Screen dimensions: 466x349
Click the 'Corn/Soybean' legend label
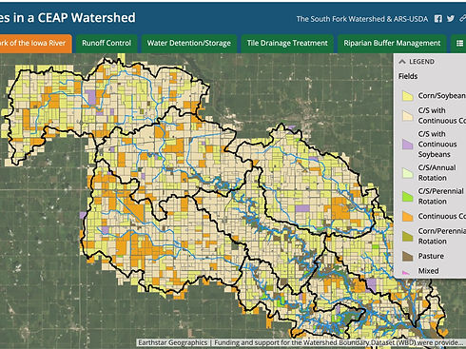coord(442,95)
